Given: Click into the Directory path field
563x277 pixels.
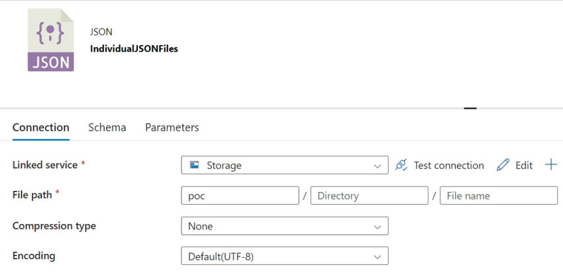Looking at the screenshot, I should pyautogui.click(x=370, y=195).
